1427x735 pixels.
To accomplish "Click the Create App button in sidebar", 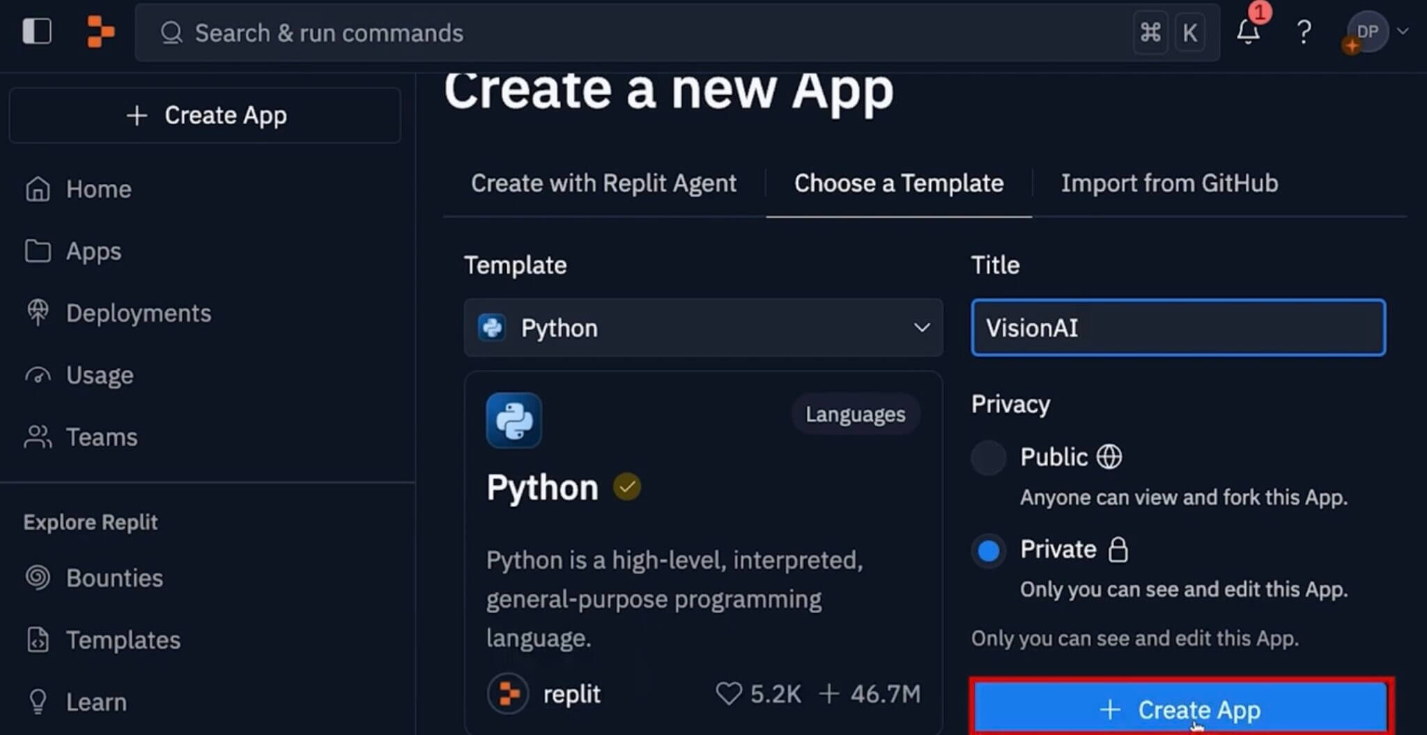I will (205, 115).
